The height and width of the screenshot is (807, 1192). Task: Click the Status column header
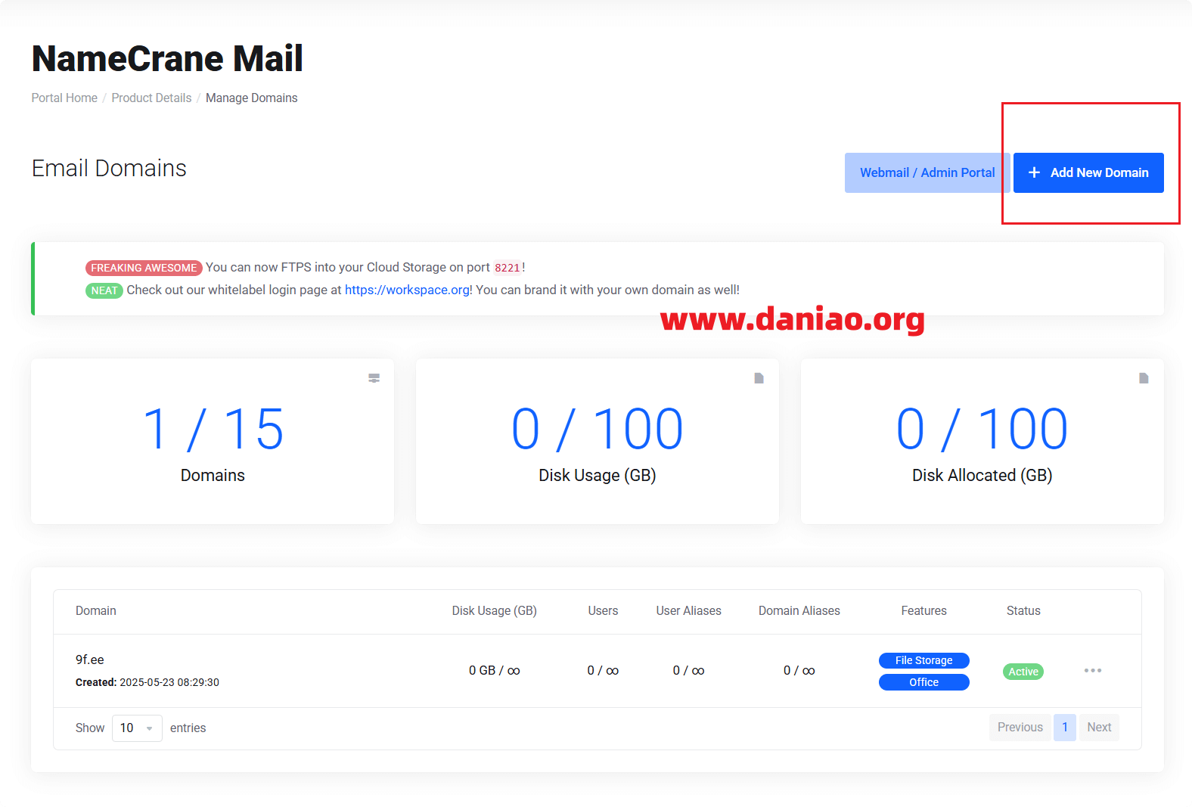tap(1023, 610)
